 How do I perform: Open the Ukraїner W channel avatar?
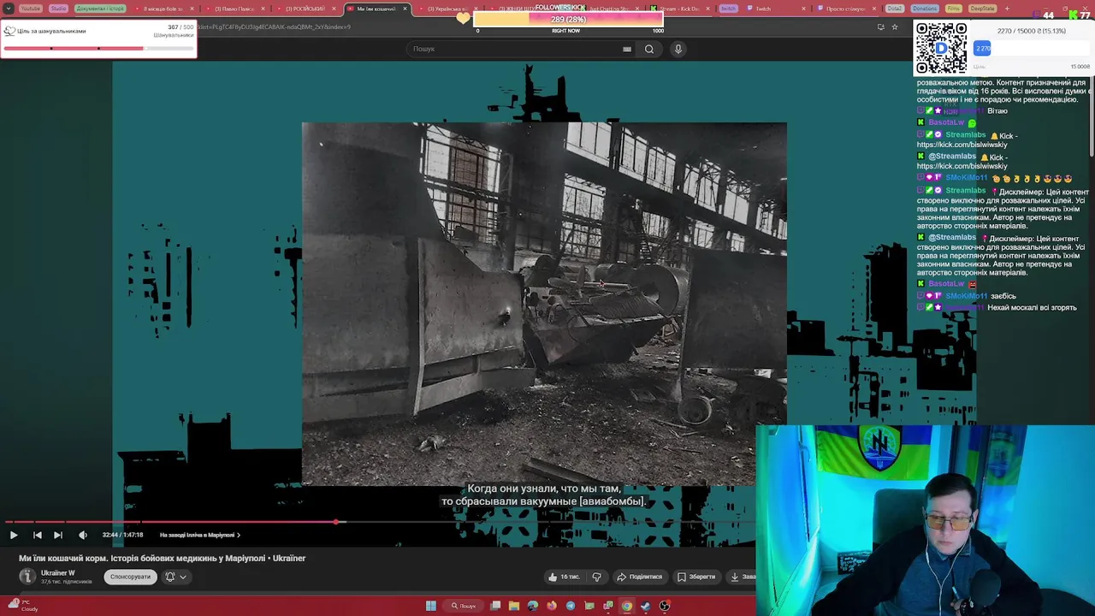(x=27, y=576)
